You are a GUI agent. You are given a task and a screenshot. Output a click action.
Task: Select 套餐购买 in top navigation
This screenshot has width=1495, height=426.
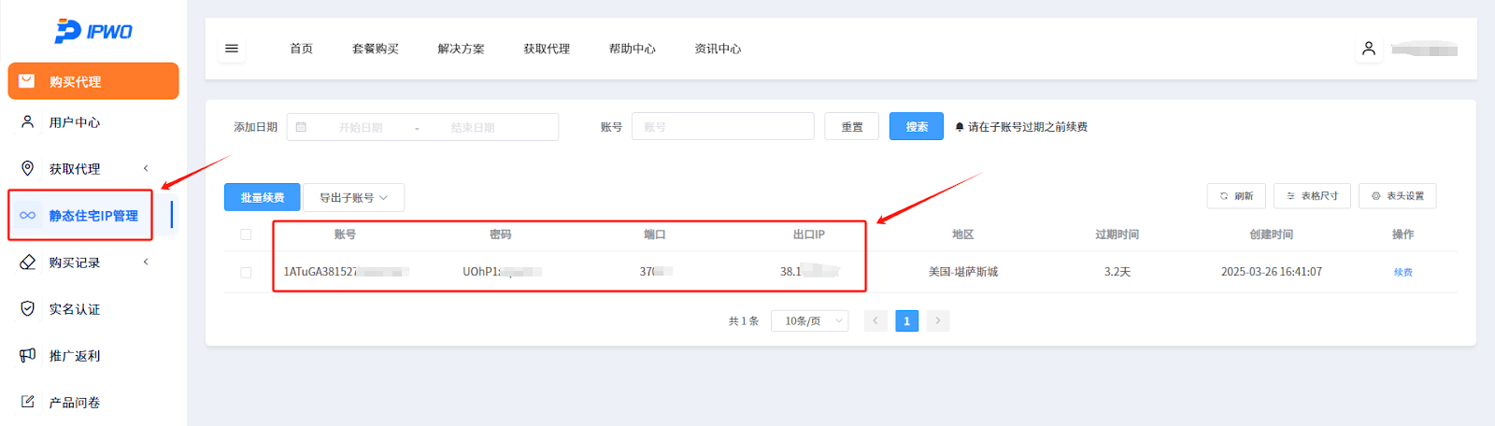375,49
